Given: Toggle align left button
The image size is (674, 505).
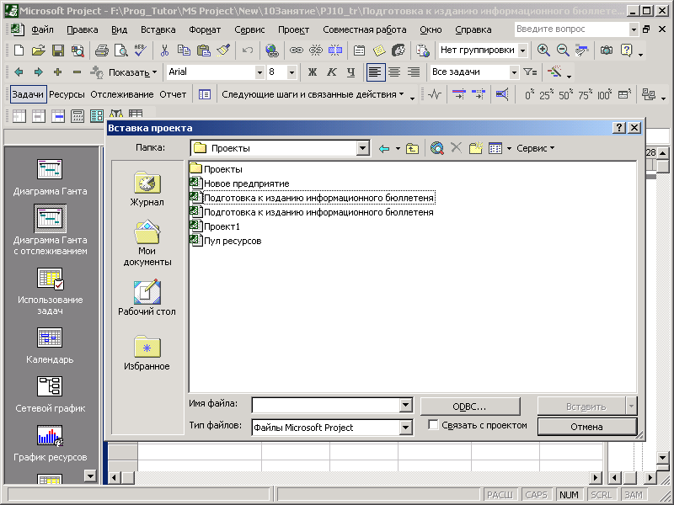Looking at the screenshot, I should (x=374, y=72).
